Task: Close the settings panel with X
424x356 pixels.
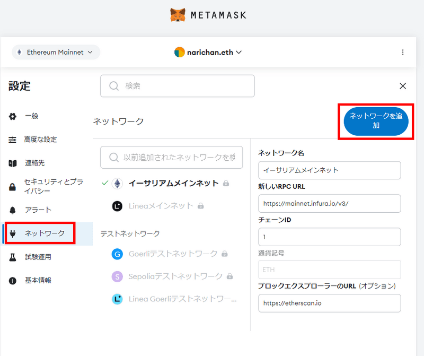Action: 403,86
